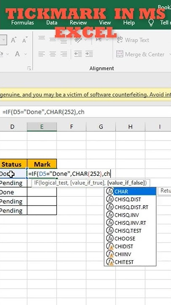
Task: Click the fx icon beside CHISQ.DIST.RT
Action: coord(110,207)
